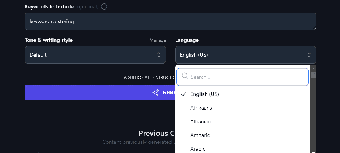The image size is (340, 153).
Task: Click the down arrow of the language list scrollbar
Action: pyautogui.click(x=313, y=151)
